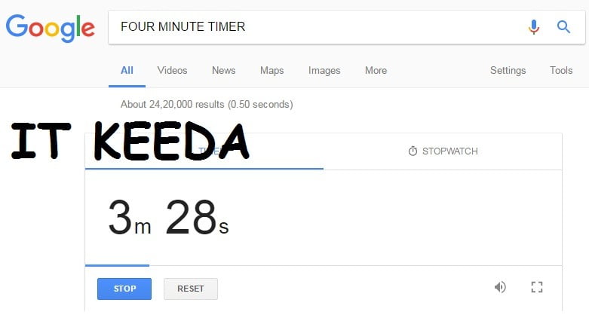Open the Maps results tab

(x=271, y=71)
